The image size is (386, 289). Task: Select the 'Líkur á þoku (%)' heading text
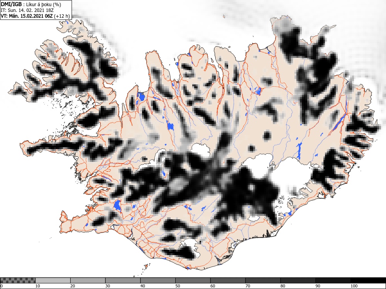click(x=44, y=4)
